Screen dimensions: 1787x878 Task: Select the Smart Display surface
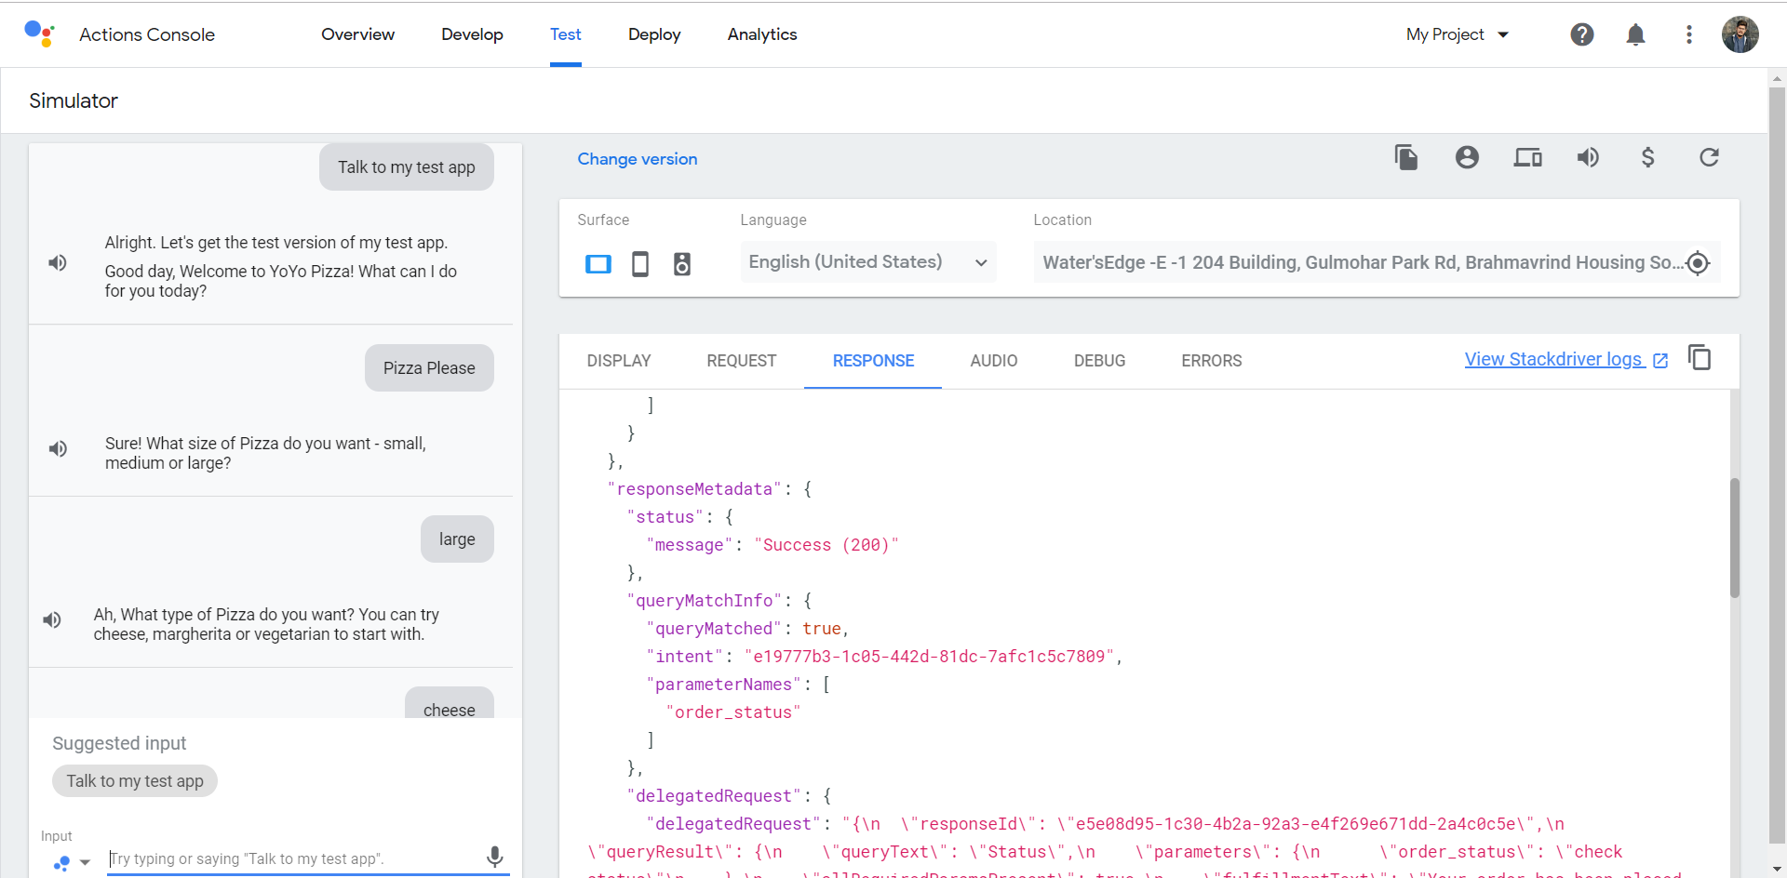598,264
